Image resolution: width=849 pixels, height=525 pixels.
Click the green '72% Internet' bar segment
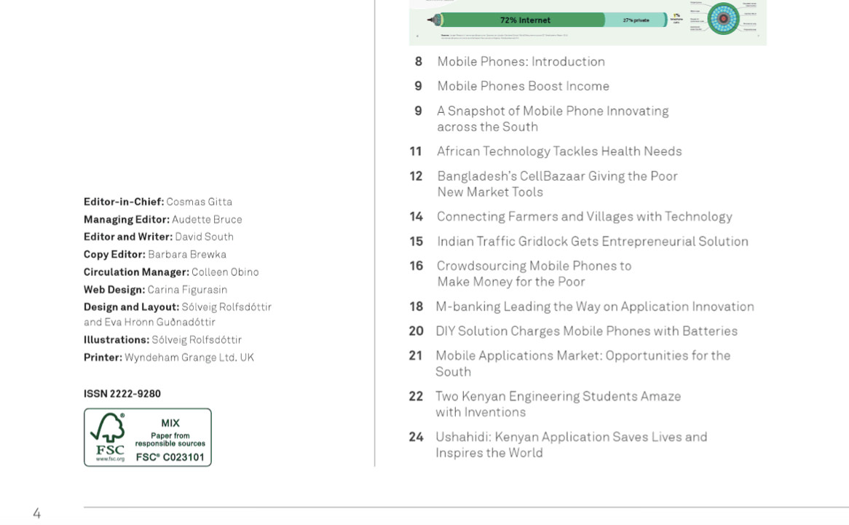524,20
